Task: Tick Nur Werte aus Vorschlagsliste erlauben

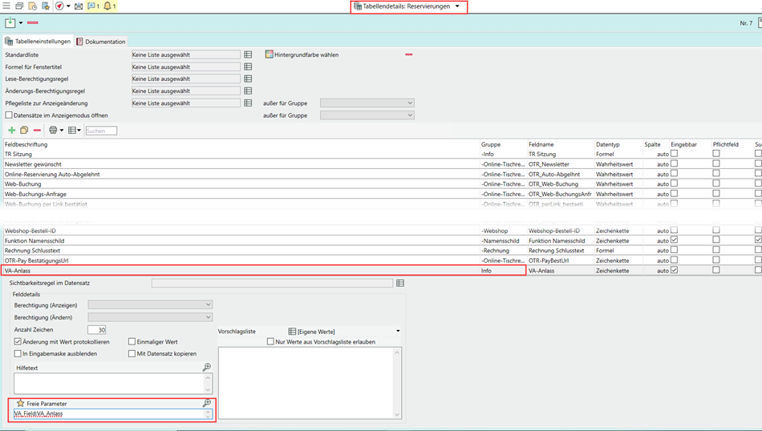Action: point(270,342)
